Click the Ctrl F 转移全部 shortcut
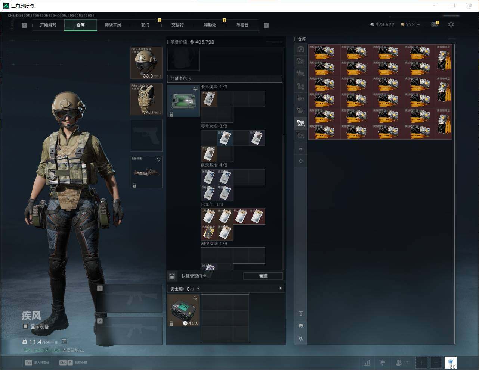The image size is (479, 370). tap(73, 363)
